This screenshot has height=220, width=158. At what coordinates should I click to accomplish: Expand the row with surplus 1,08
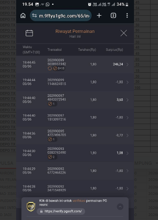click(127, 153)
